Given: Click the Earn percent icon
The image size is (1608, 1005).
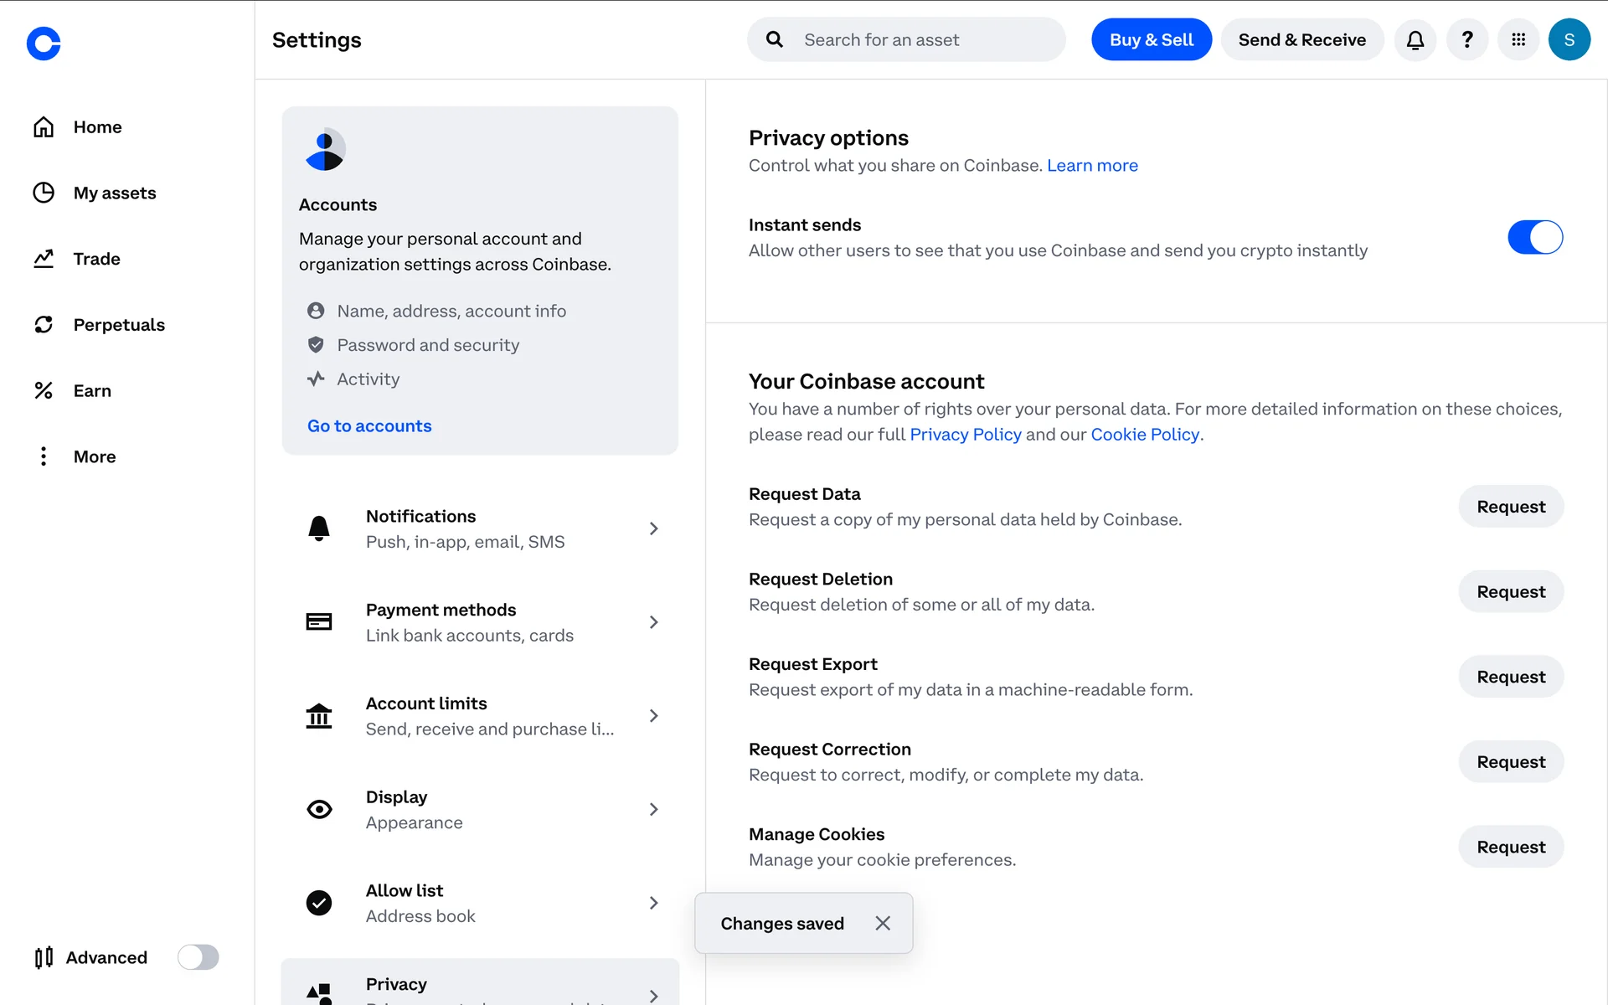Looking at the screenshot, I should (x=44, y=391).
